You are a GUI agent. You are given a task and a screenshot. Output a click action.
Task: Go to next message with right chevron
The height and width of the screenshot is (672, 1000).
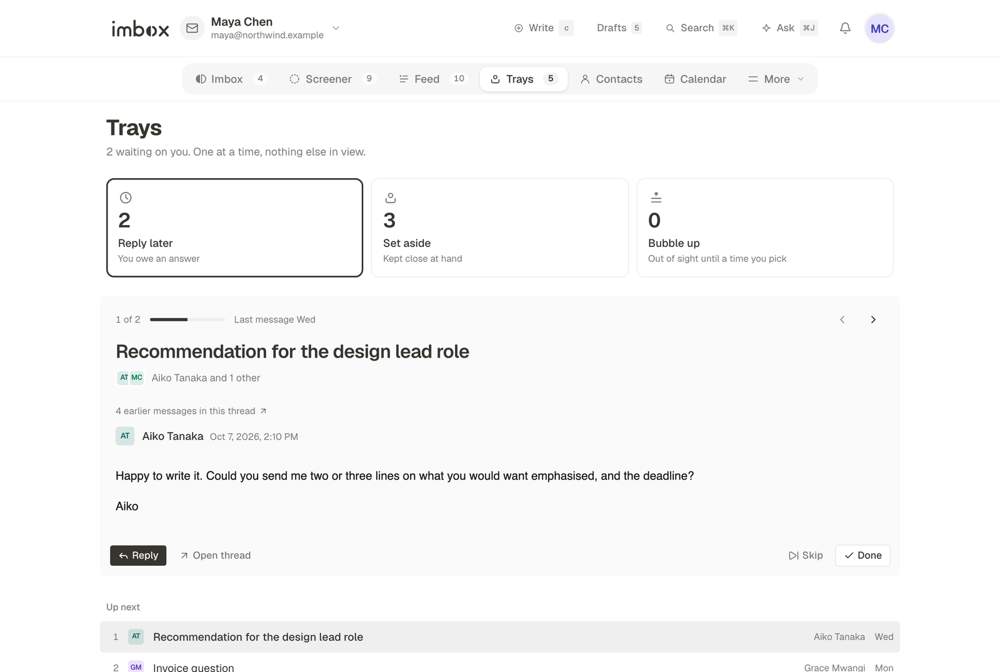click(873, 319)
